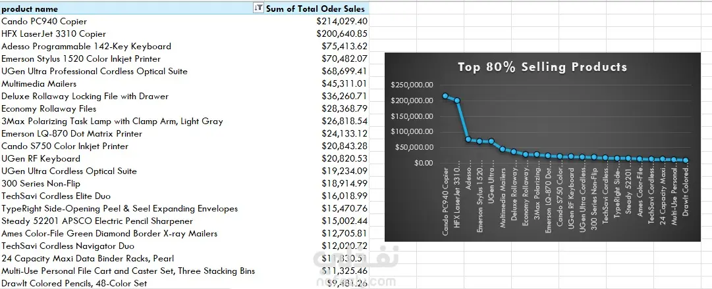Select the $36,260.71 cell
The image size is (712, 289).
tap(344, 97)
